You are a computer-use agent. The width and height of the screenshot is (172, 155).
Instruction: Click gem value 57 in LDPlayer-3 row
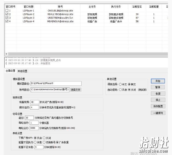click(137, 18)
